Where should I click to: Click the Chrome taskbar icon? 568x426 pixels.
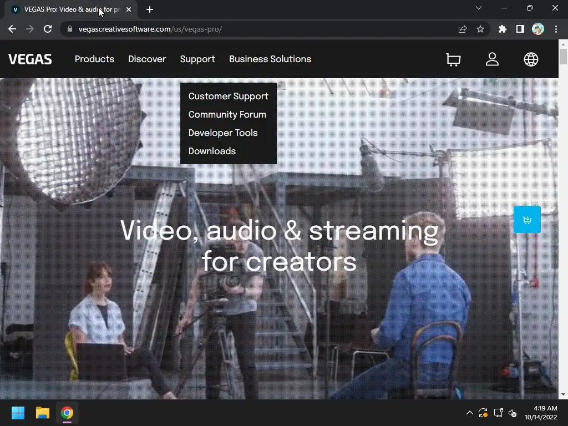click(x=67, y=413)
